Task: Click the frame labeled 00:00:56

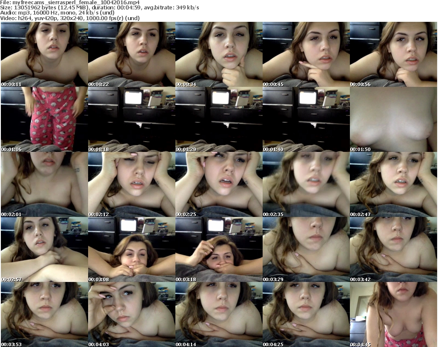Action: tap(393, 54)
